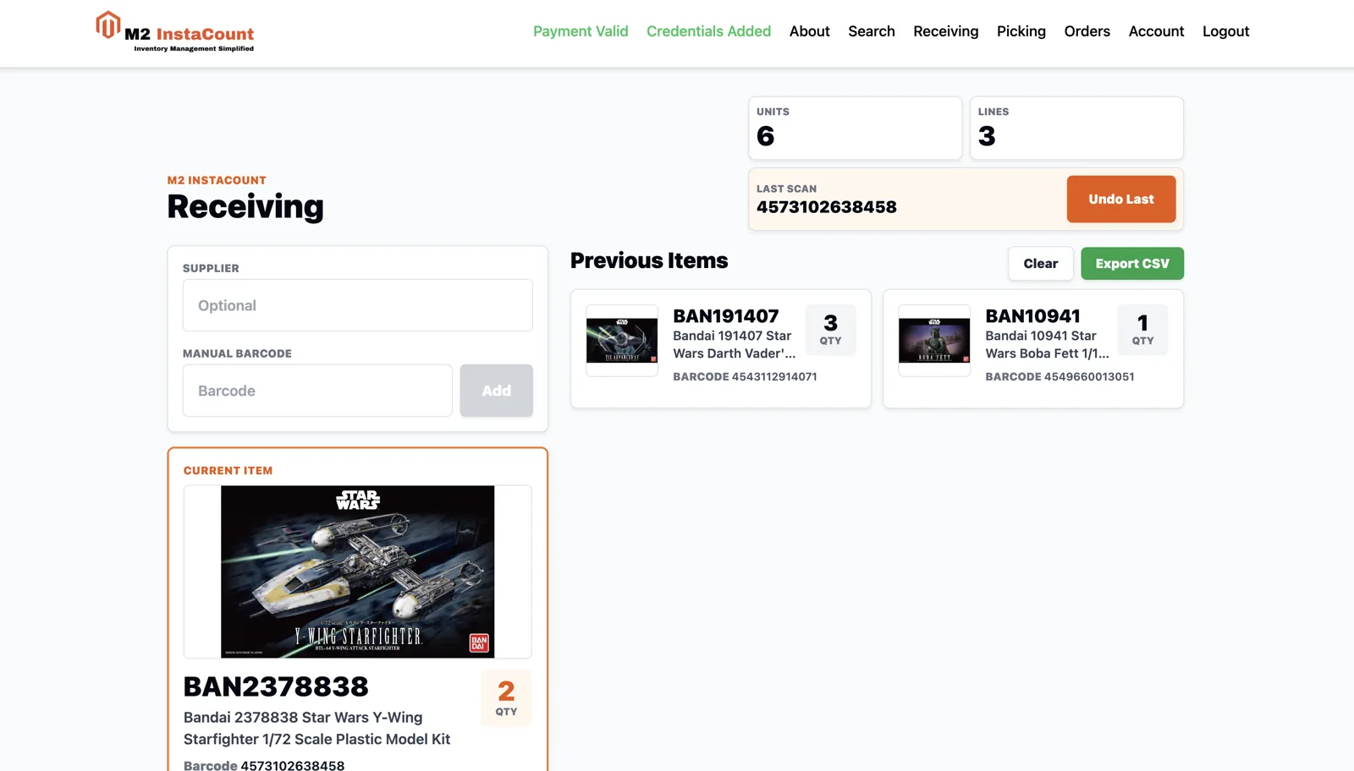Open the Account page
This screenshot has width=1354, height=771.
coord(1156,31)
